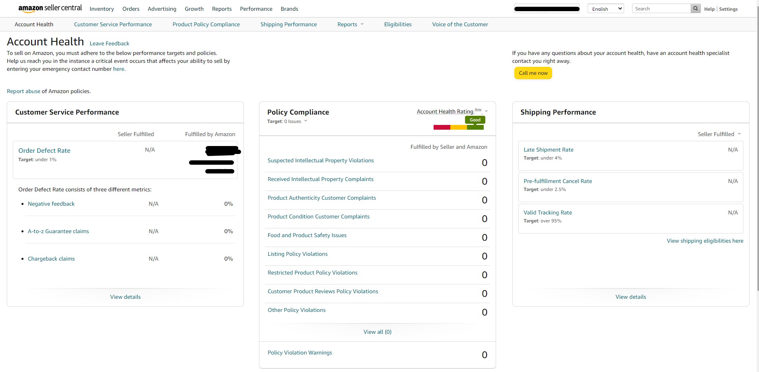This screenshot has width=759, height=372.
Task: Open the English language dropdown
Action: (605, 9)
